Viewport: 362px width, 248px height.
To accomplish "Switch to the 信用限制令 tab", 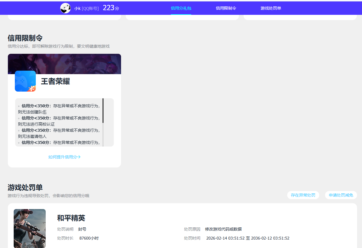I will click(226, 8).
